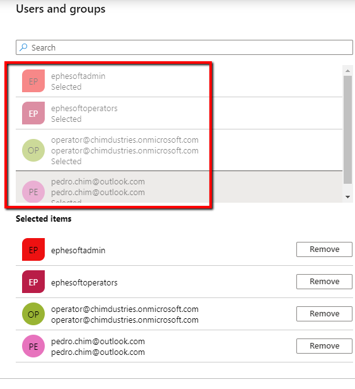The height and width of the screenshot is (389, 355).
Task: Click red EP ephesoftadmin avatar in Selected items
Action: pos(33,249)
